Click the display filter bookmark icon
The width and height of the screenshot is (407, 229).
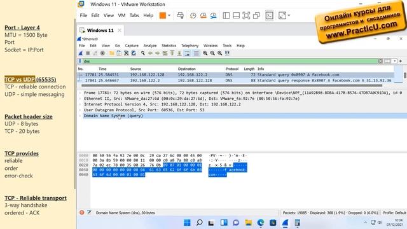(x=80, y=61)
